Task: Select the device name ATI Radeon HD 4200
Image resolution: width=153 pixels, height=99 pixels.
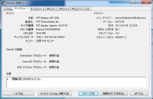Action: pyautogui.click(x=47, y=18)
